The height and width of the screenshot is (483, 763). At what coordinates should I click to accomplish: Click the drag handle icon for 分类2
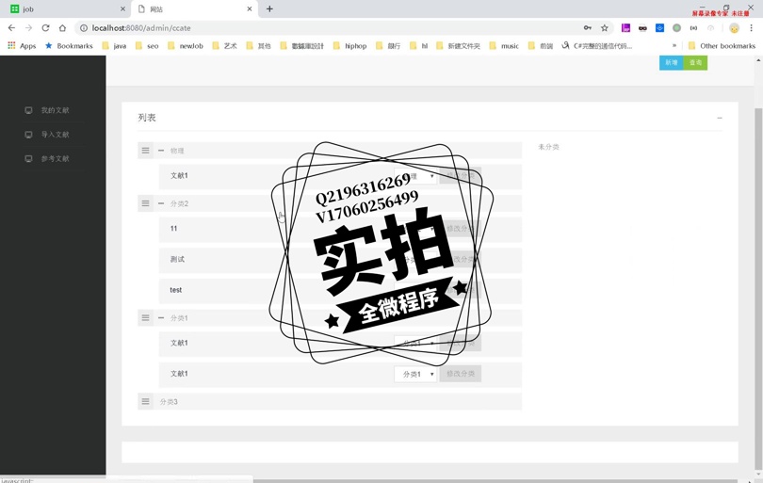[145, 203]
